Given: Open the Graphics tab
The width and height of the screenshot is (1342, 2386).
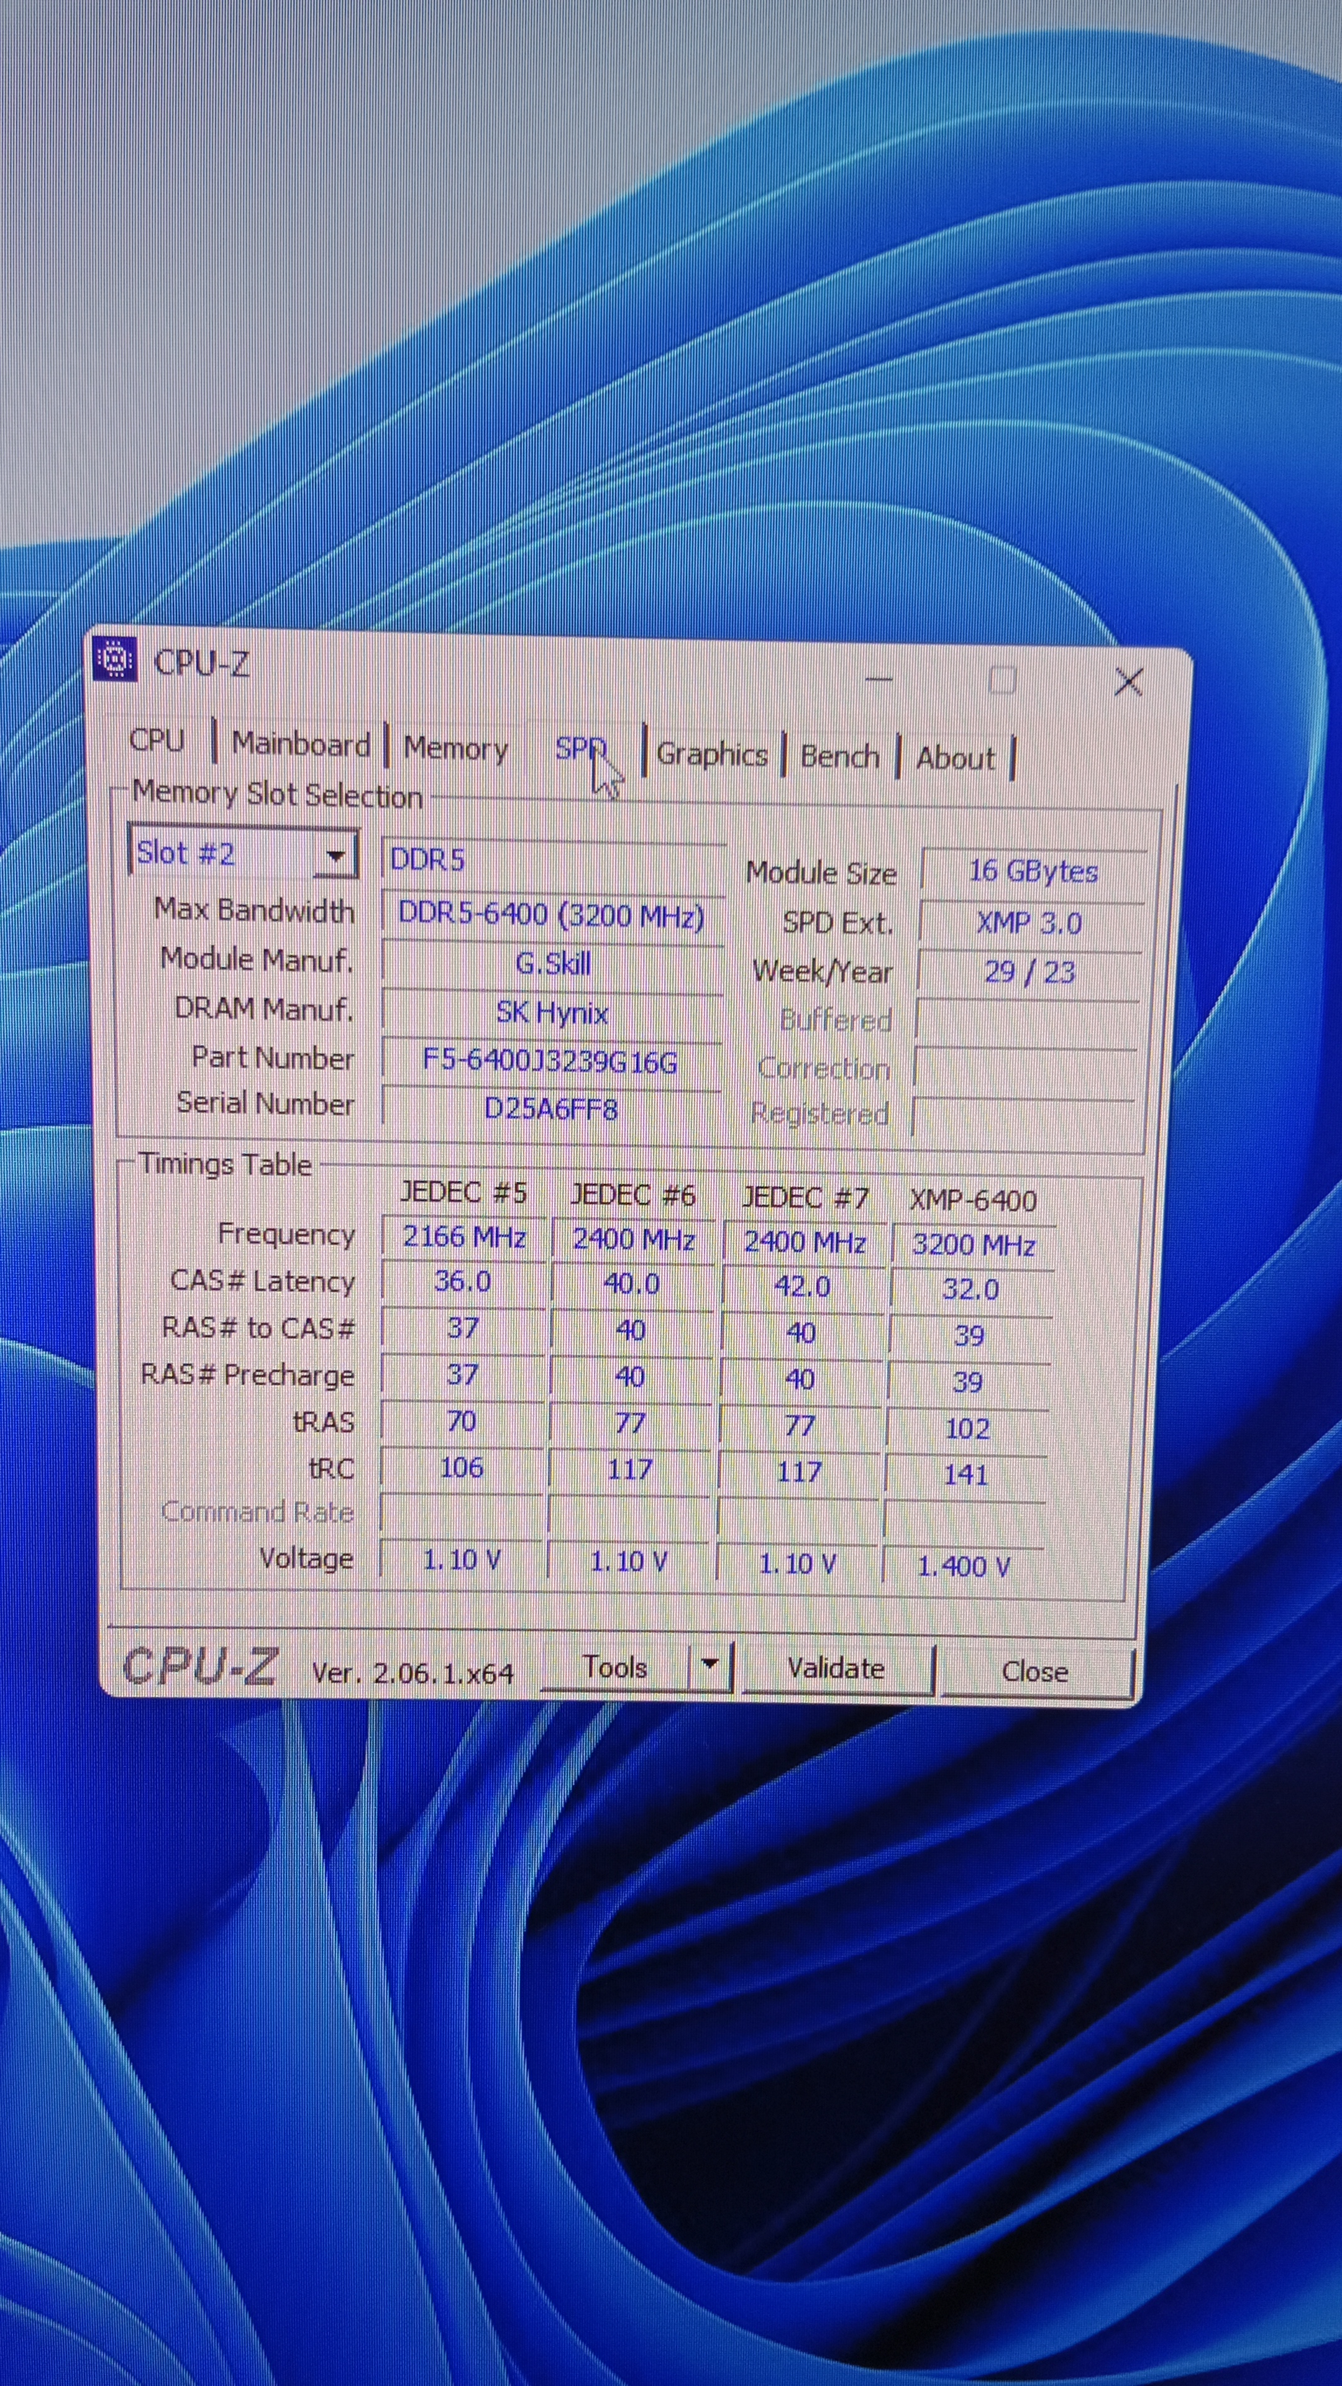Looking at the screenshot, I should [x=712, y=754].
